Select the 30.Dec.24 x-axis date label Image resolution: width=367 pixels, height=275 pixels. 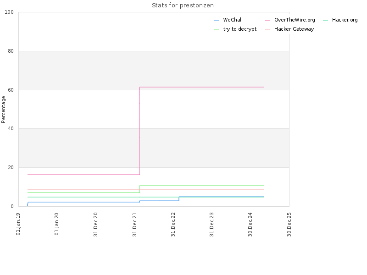(250, 225)
